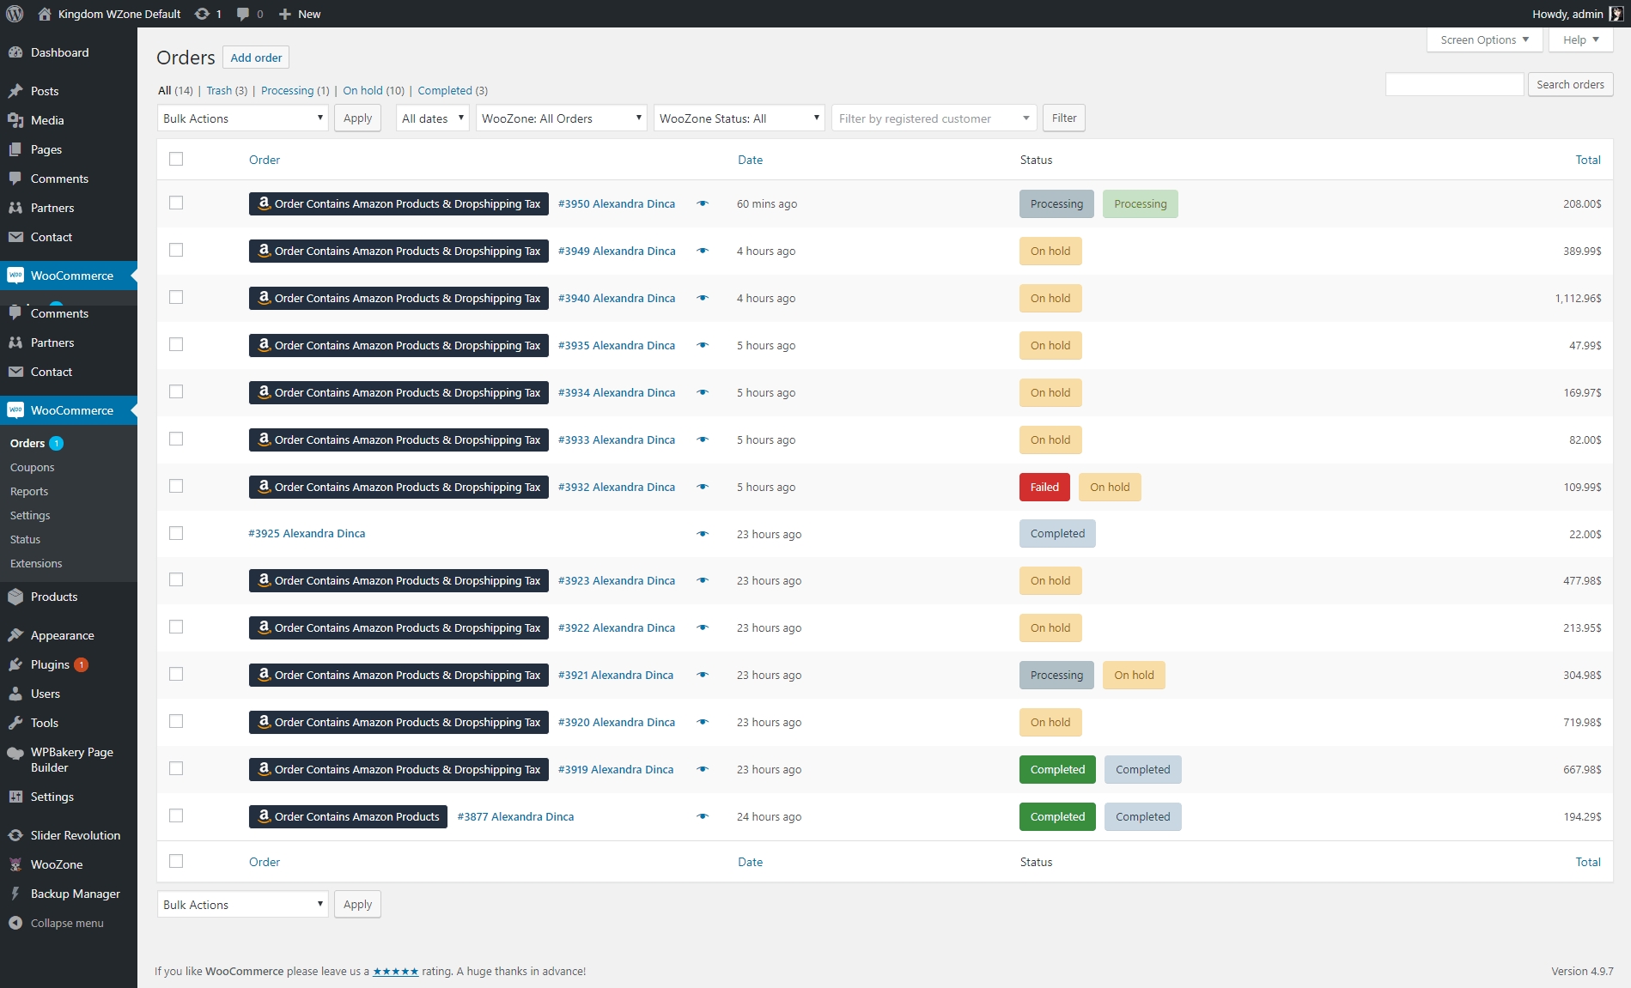Viewport: 1631px width, 988px height.
Task: Click green Completed badge on order #3919
Action: pos(1057,769)
